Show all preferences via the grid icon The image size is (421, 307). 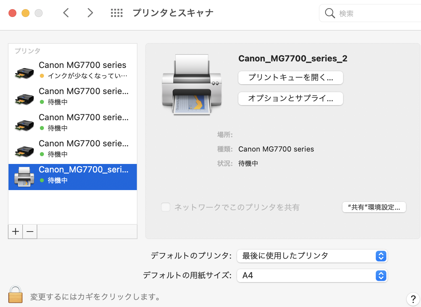click(x=117, y=13)
